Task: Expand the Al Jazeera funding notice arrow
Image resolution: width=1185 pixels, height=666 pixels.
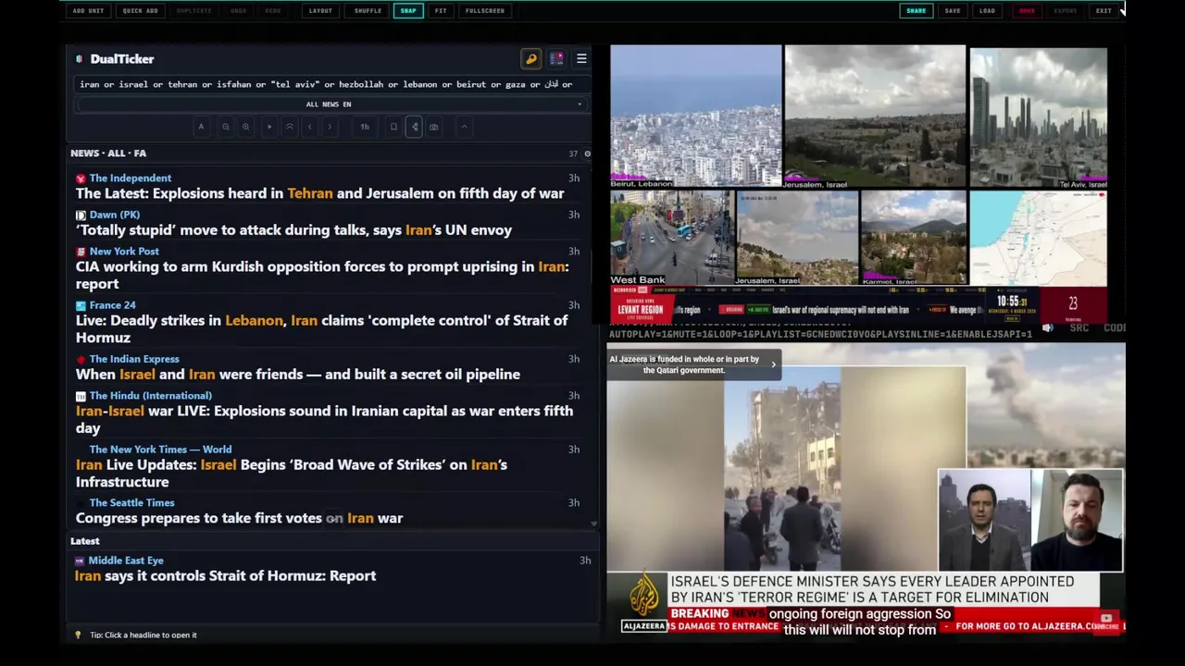Action: point(773,364)
